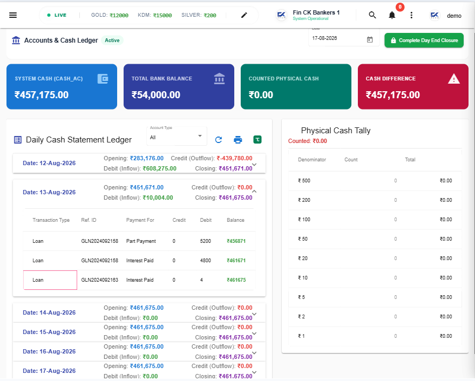
Task: Open the three-dot more options menu
Action: (x=411, y=15)
